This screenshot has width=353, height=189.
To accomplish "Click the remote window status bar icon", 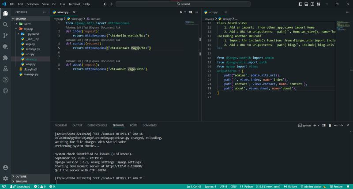I will (x=4, y=186).
